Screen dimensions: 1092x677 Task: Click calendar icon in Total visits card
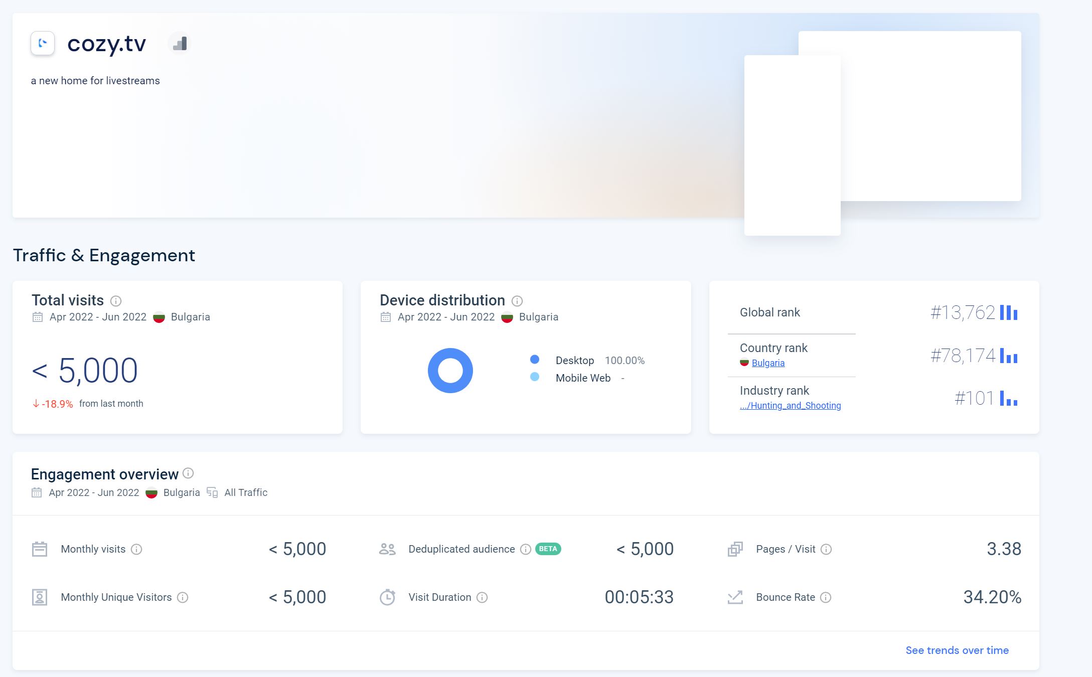point(38,317)
